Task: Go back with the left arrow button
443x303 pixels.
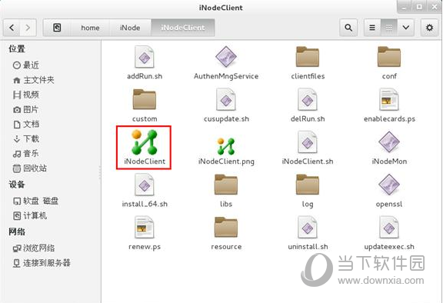Action: pyautogui.click(x=12, y=28)
